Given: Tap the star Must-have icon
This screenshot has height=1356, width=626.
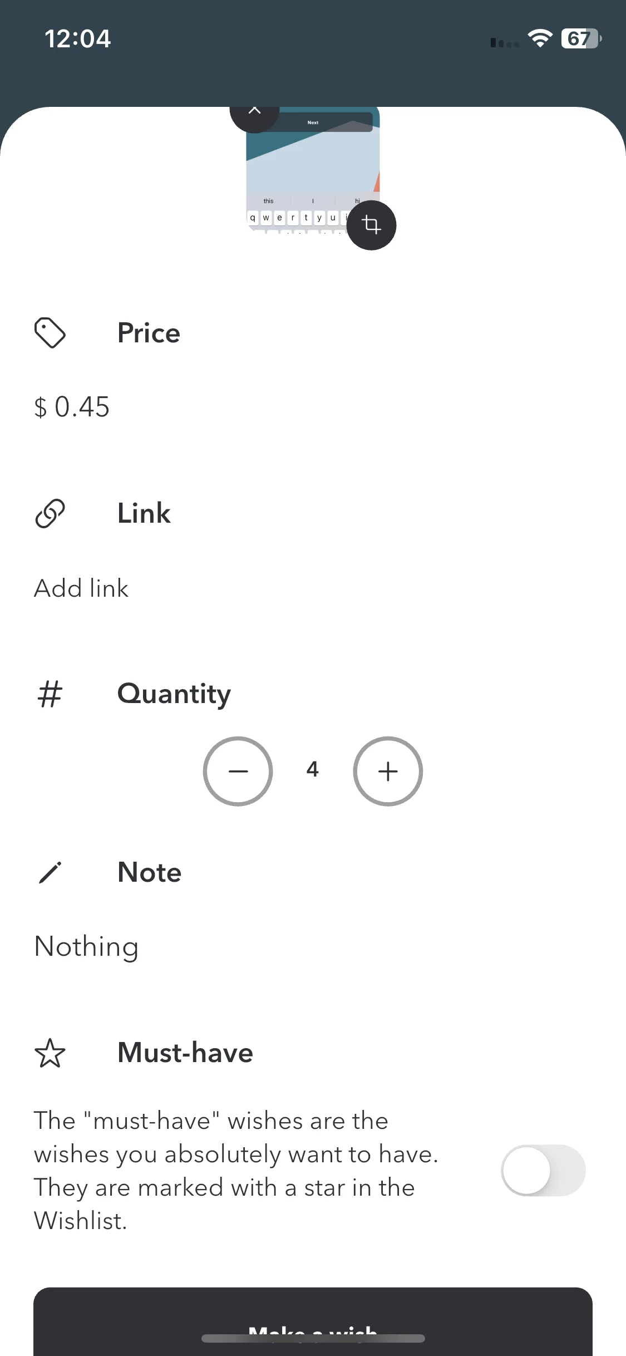Looking at the screenshot, I should click(50, 1053).
